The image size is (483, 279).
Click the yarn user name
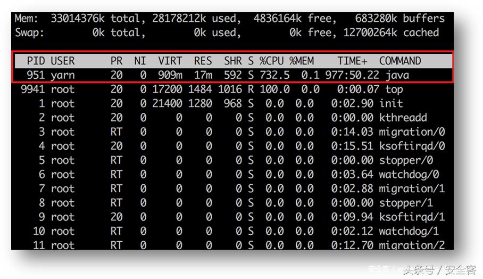pyautogui.click(x=63, y=76)
